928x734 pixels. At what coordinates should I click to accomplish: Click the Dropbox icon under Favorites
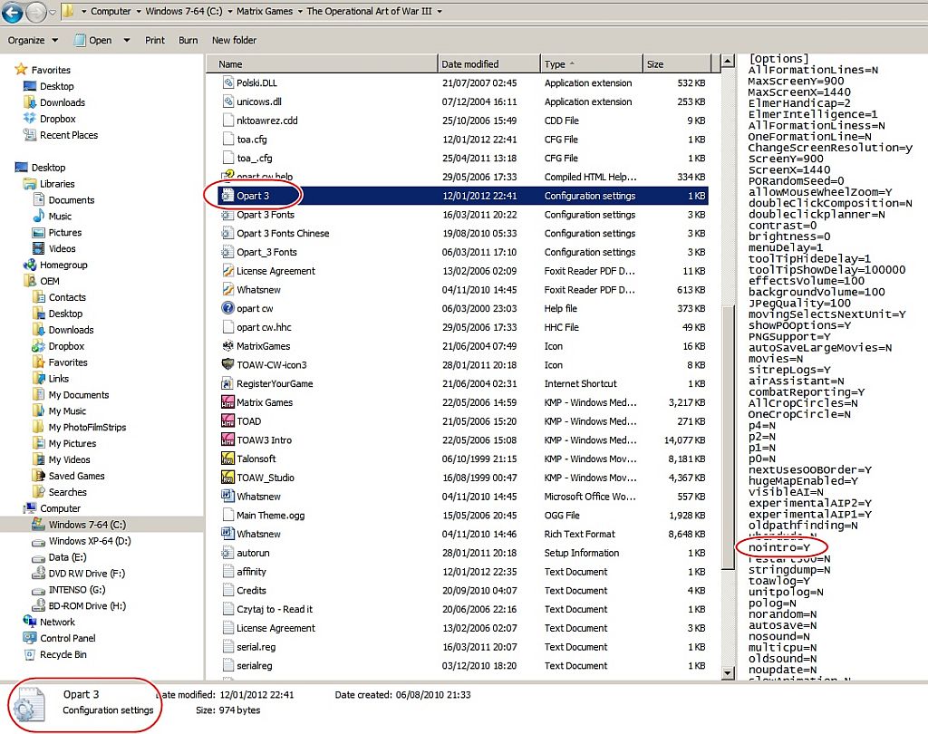click(x=30, y=119)
